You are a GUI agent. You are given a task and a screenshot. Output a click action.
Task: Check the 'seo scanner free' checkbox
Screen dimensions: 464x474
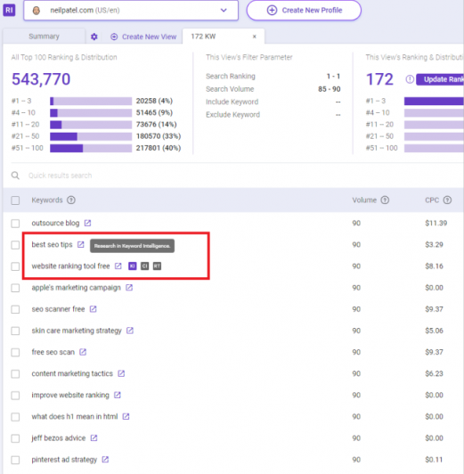(15, 309)
